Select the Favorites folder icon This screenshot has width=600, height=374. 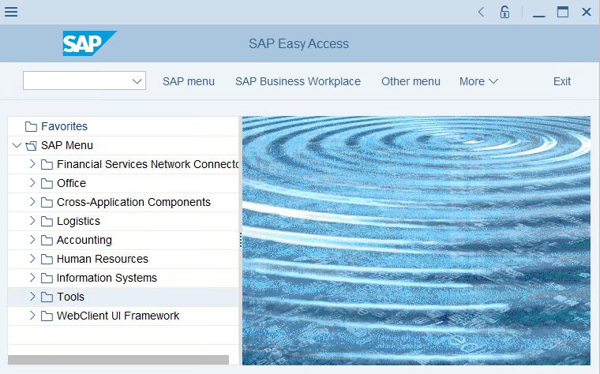click(31, 126)
